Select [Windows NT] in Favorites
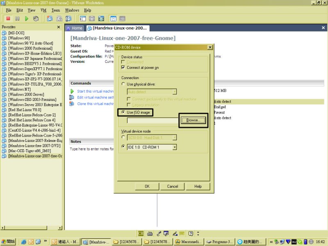 coord(19,89)
